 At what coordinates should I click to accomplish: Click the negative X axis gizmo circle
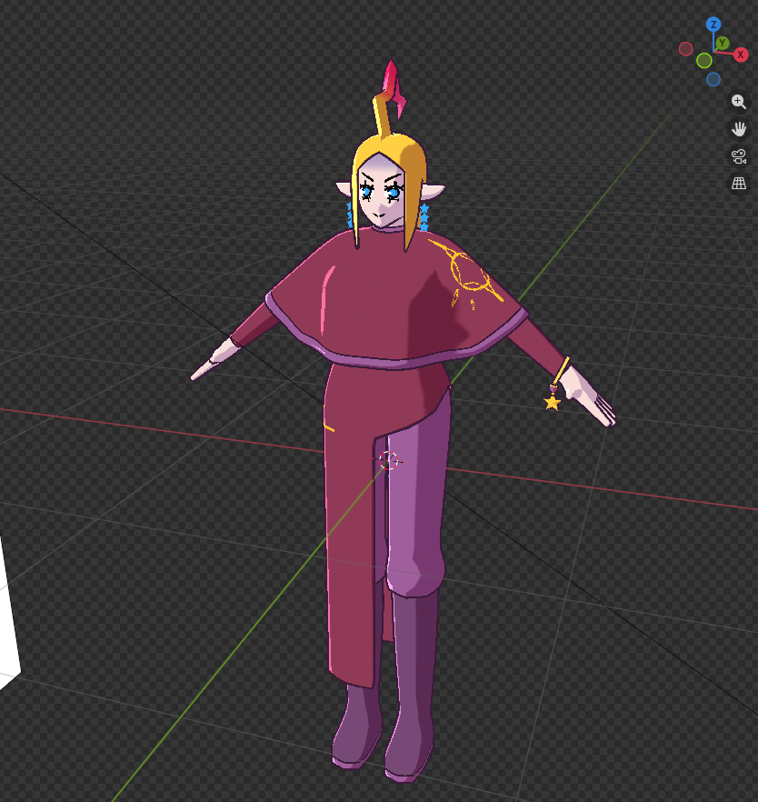pos(686,49)
